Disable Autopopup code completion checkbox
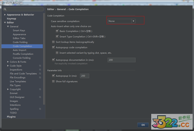This screenshot has width=194, height=131. [53, 47]
